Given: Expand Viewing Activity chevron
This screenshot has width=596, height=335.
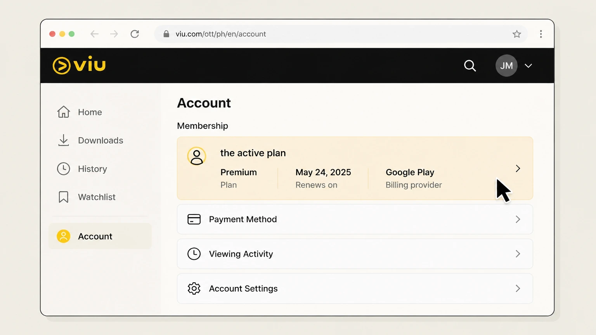Looking at the screenshot, I should 518,254.
